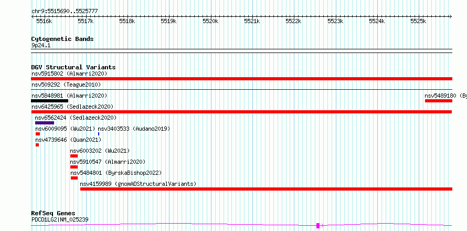Select the red bar under nsv5484801

[x=74, y=178]
